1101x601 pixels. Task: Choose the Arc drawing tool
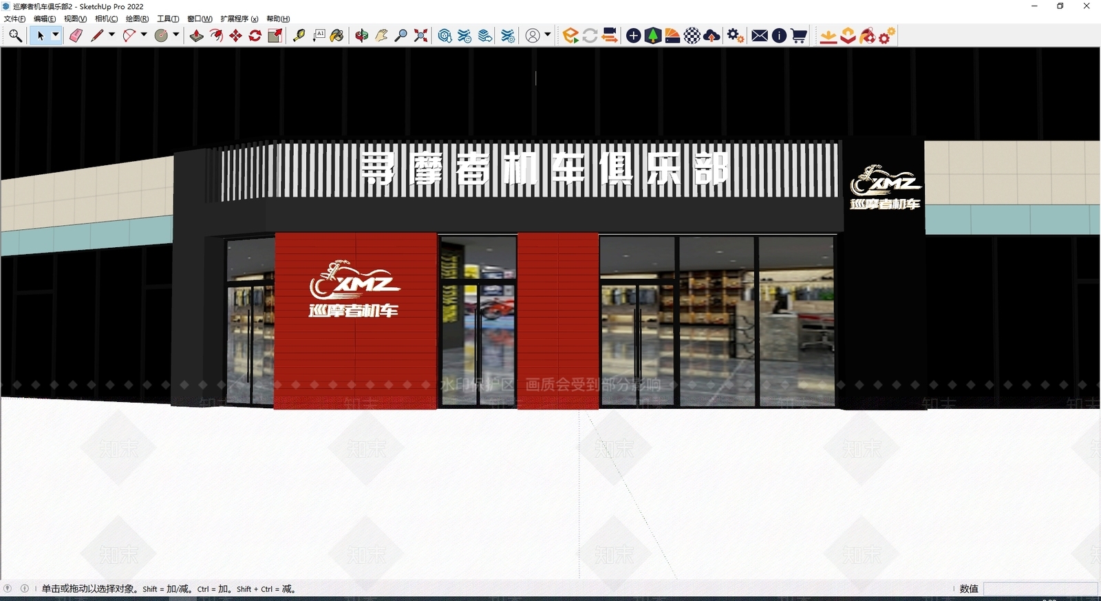tap(129, 36)
